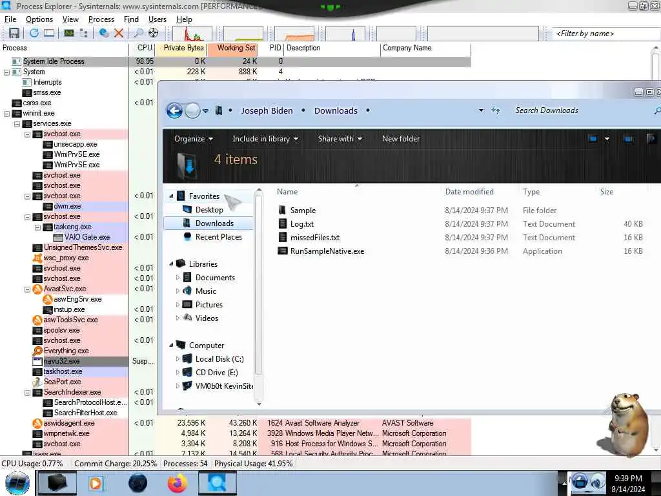Click the crosshair Find Window's Process icon

(154, 33)
